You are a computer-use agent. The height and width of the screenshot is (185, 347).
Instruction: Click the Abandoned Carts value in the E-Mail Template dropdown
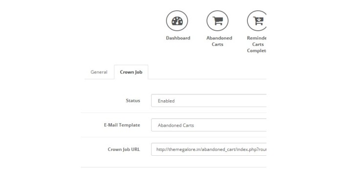(x=176, y=126)
